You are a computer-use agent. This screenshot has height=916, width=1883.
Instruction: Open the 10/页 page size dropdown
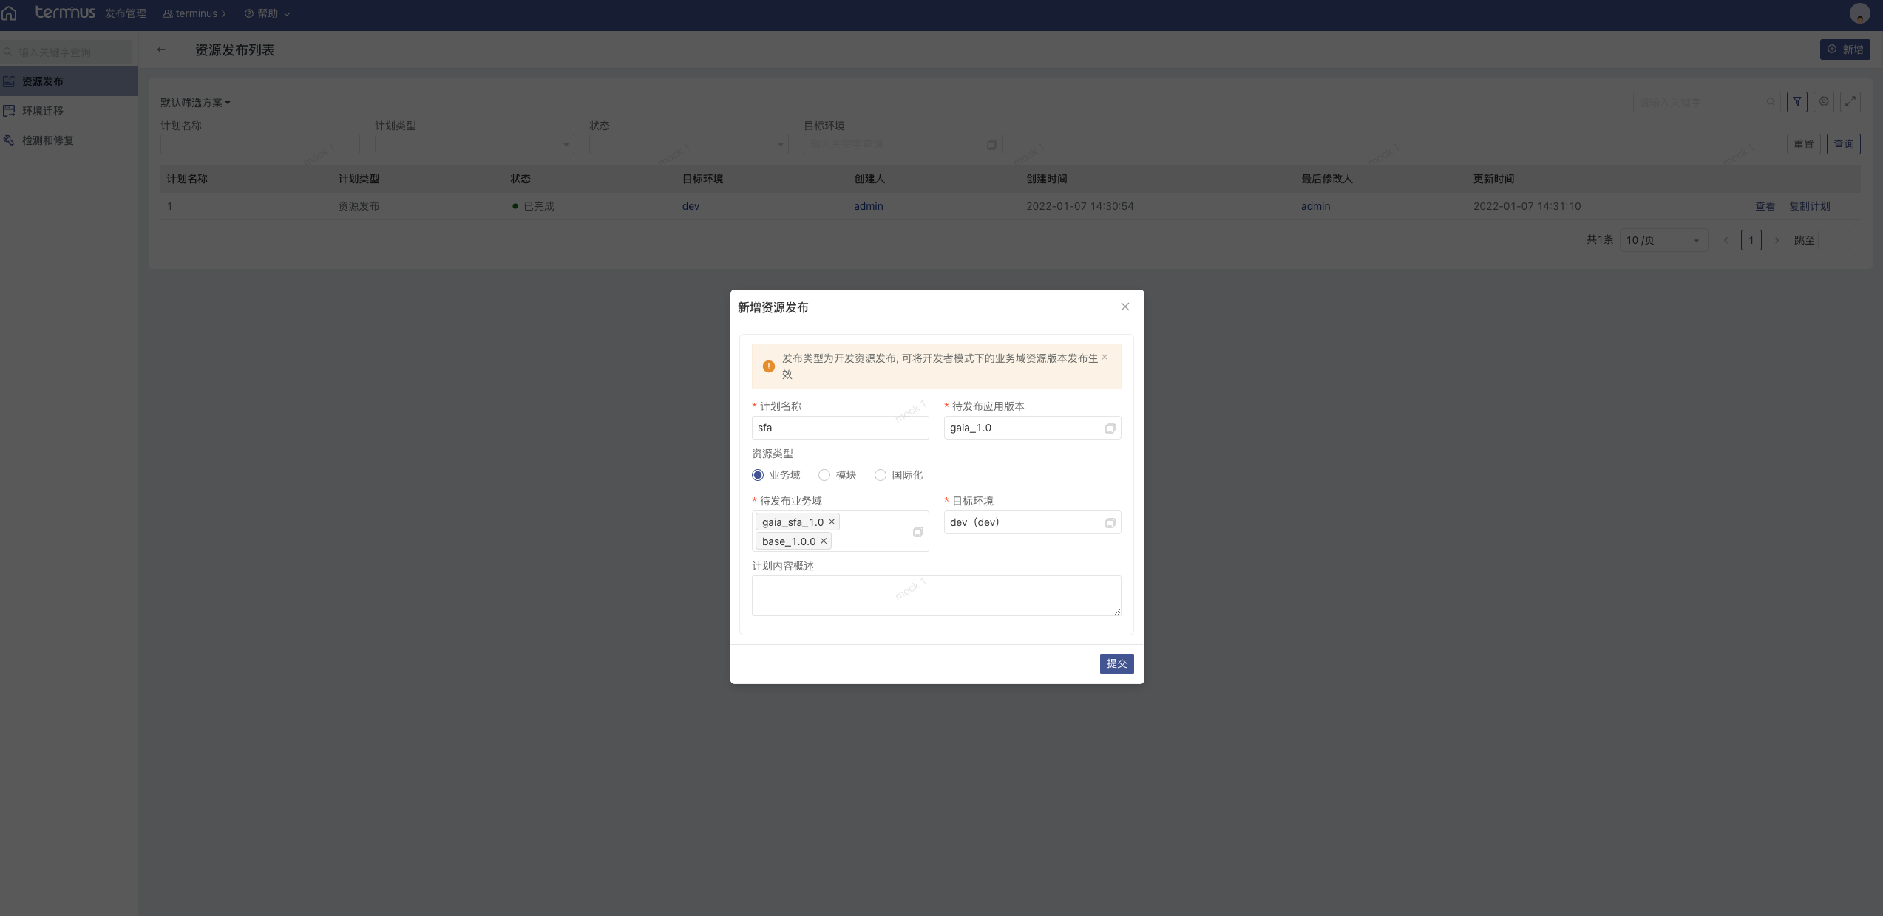point(1663,240)
